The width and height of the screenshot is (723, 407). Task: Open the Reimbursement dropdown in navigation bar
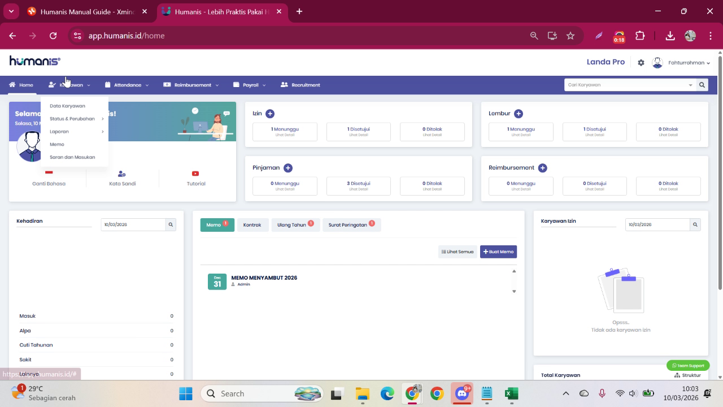(191, 85)
